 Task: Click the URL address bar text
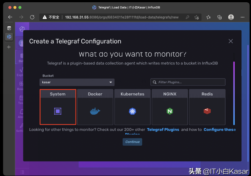[x=122, y=17]
